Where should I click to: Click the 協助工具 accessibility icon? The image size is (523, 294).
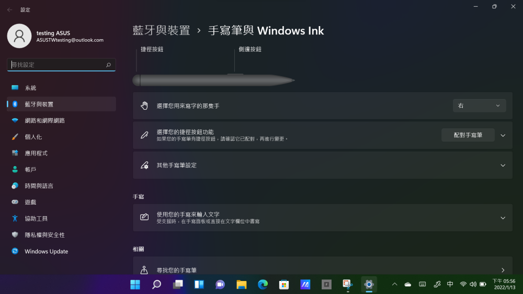pos(15,218)
